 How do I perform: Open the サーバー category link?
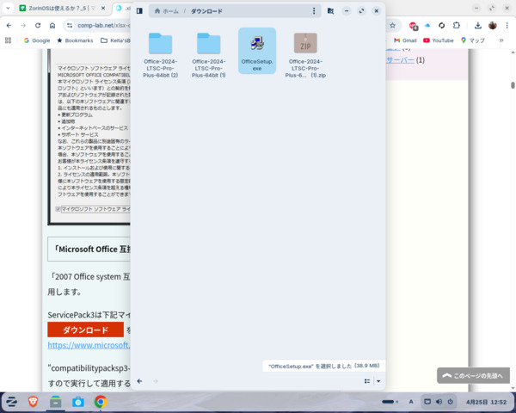[x=400, y=60]
